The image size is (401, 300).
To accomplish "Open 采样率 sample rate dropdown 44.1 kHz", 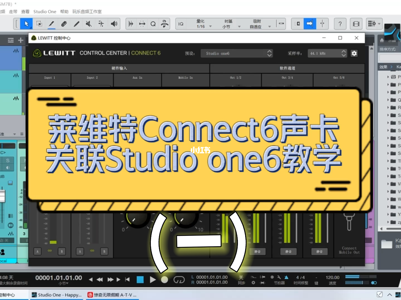I will 327,53.
